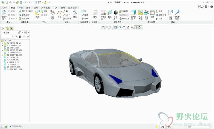Screen dimensions: 214x129
Task: Switch to the 人体模型 manikin tab
Action: [x=45, y=8]
